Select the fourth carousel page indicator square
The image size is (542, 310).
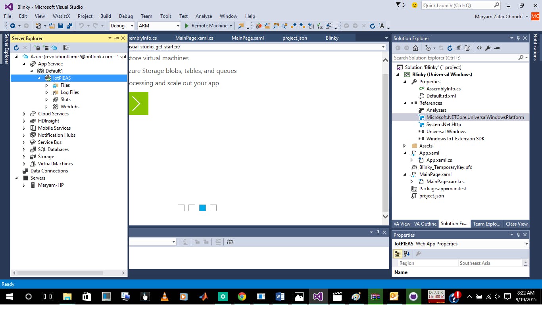[x=213, y=208]
